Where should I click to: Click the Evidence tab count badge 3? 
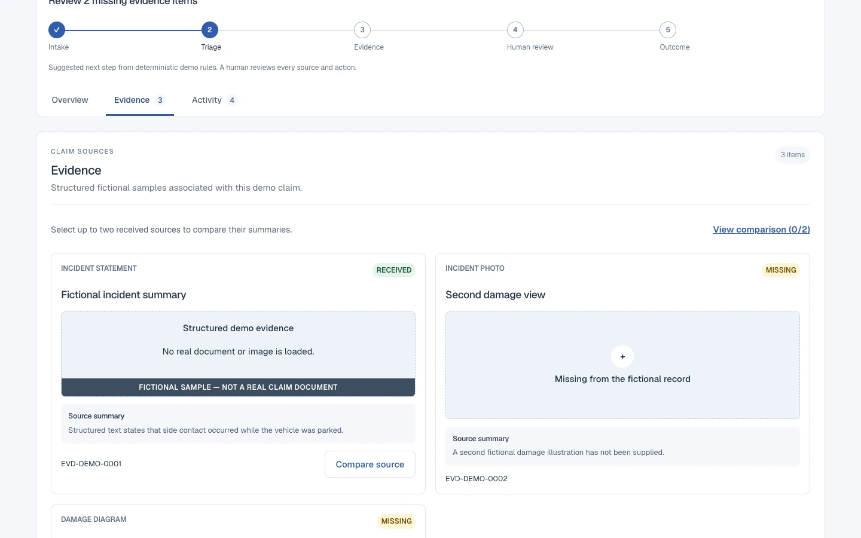160,100
